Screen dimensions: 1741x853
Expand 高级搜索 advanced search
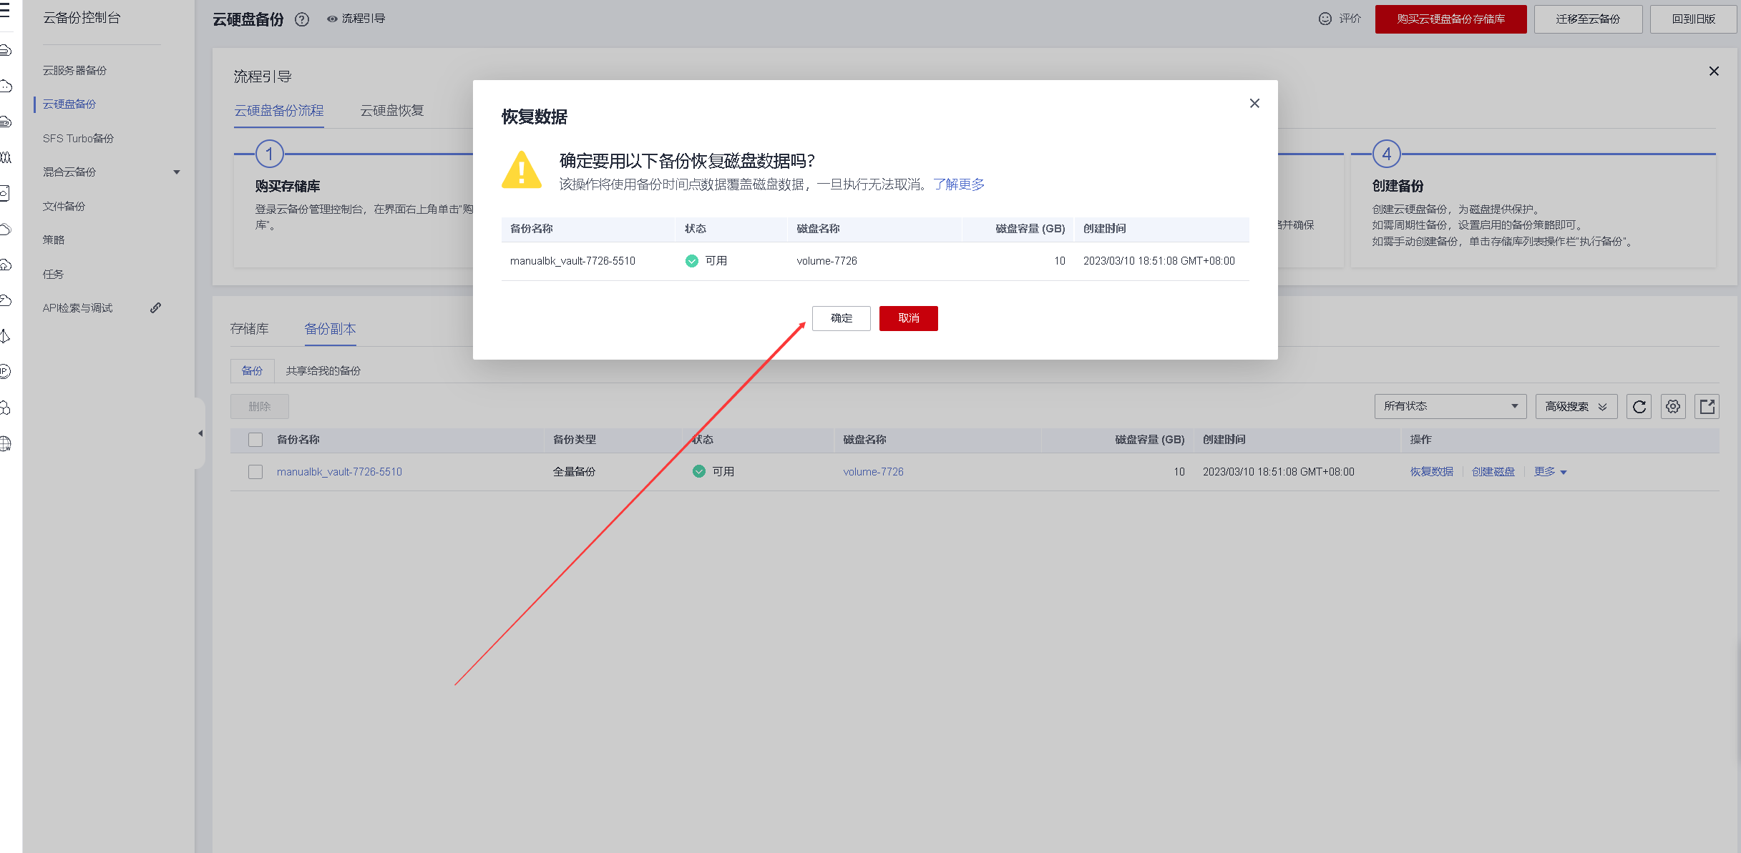(x=1575, y=406)
